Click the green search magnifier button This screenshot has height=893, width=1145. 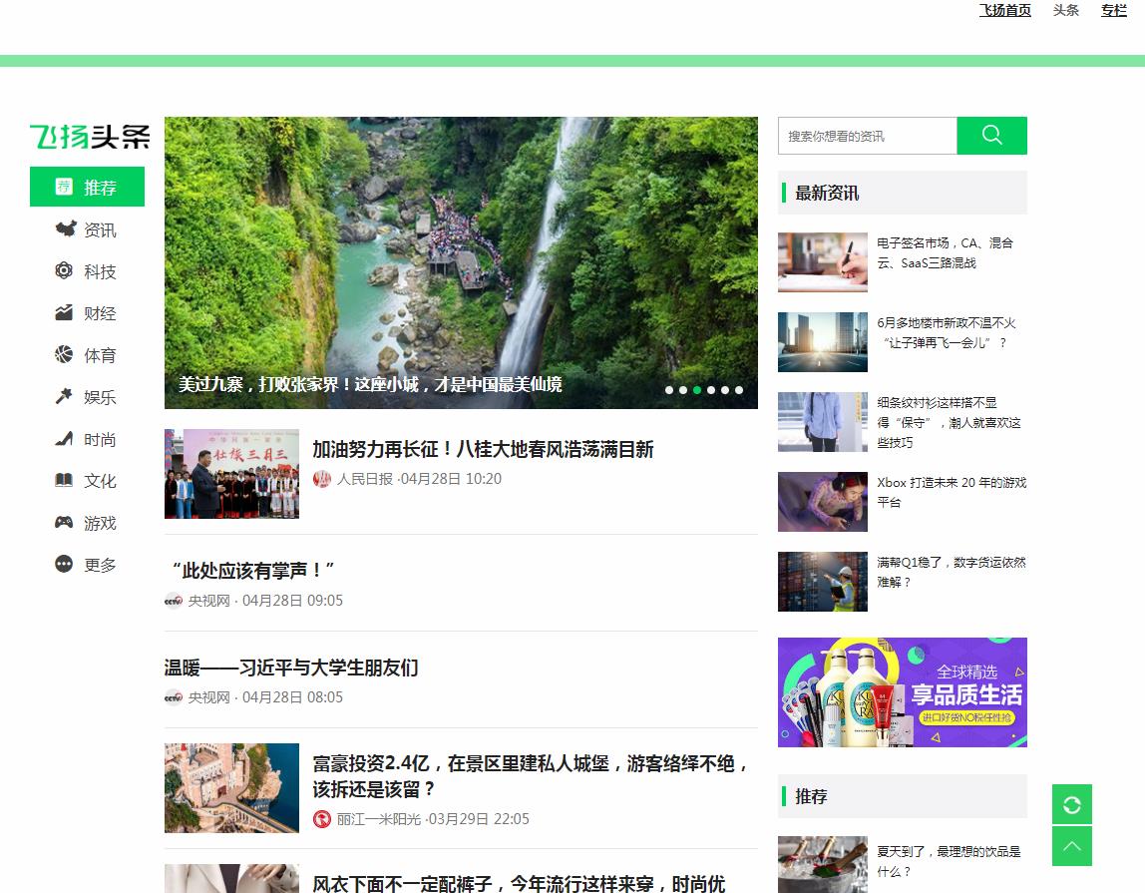tap(991, 135)
